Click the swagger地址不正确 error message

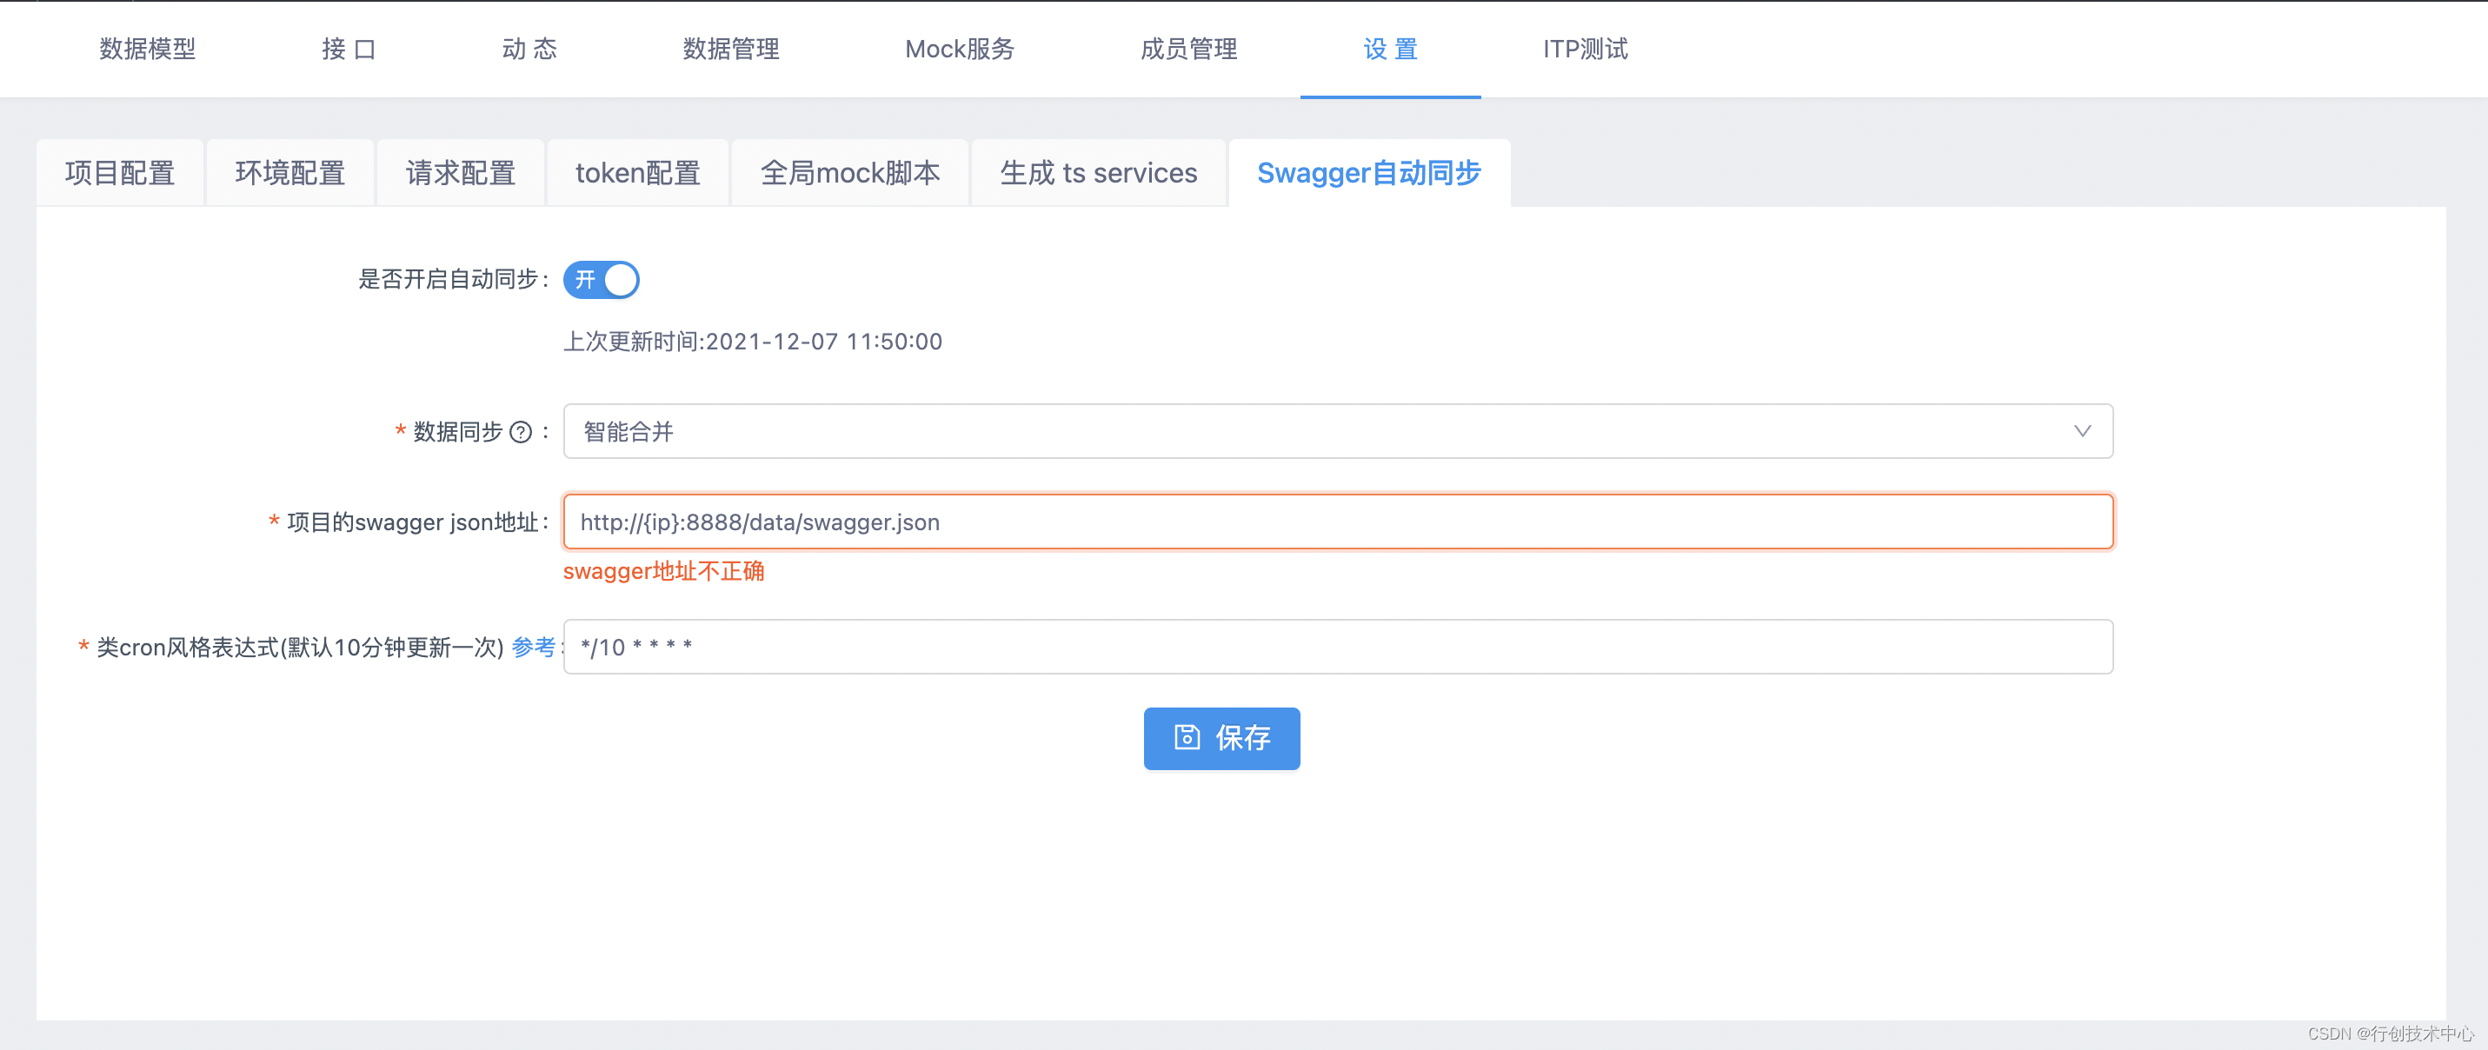click(663, 572)
